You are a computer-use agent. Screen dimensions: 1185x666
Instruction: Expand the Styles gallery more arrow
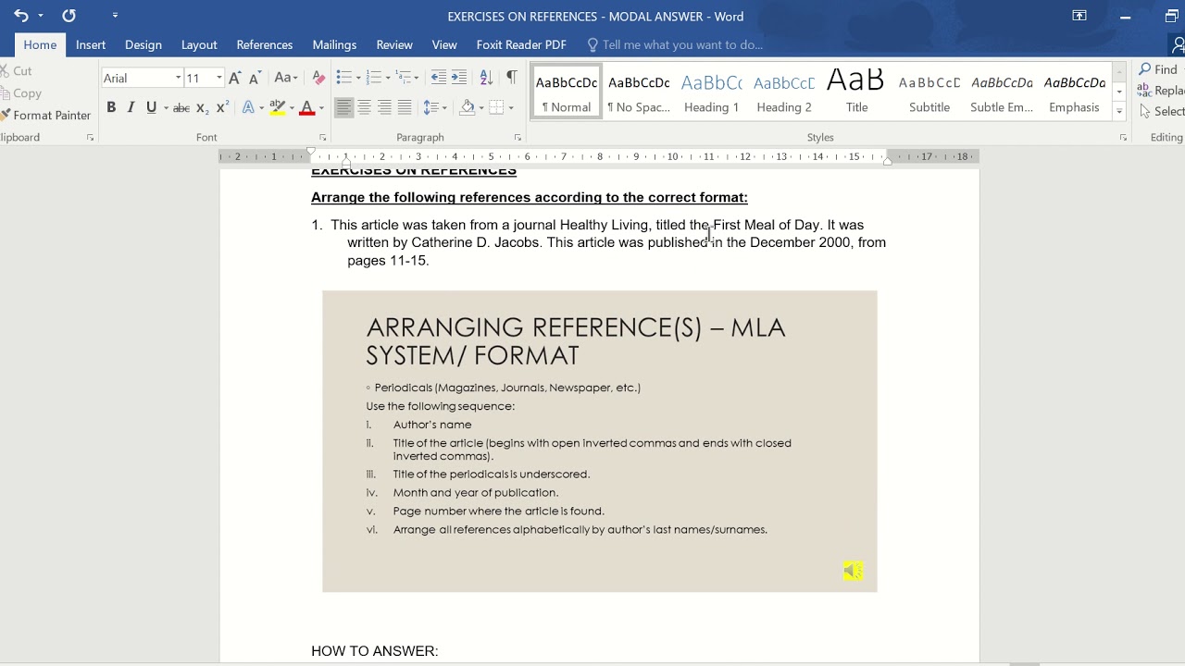tap(1119, 111)
